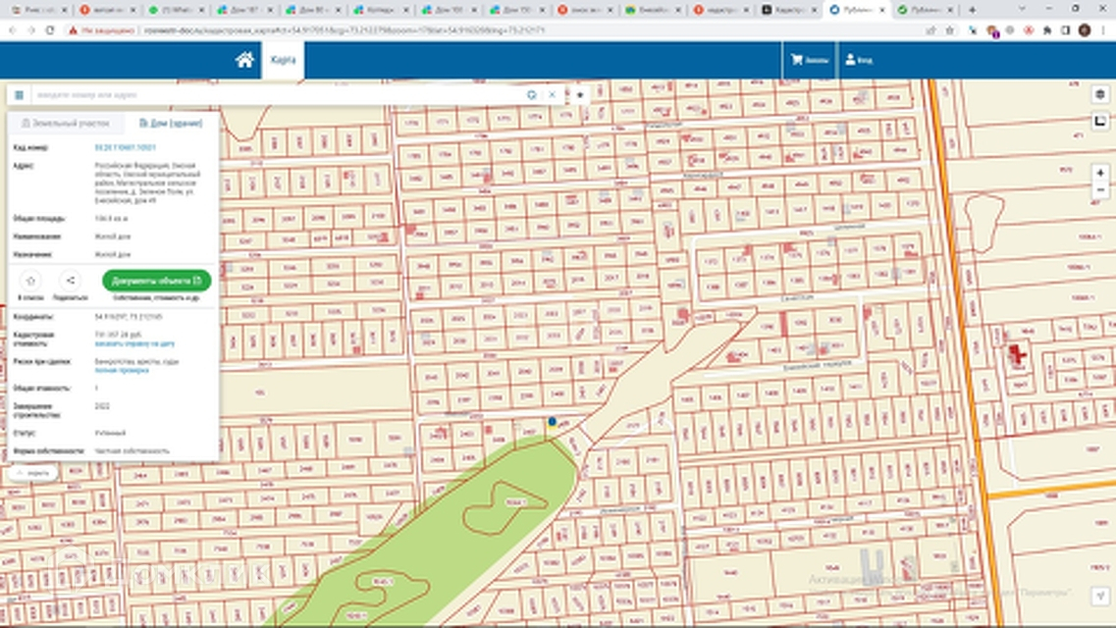
Task: Open the Chrome profile avatar
Action: (x=1085, y=30)
